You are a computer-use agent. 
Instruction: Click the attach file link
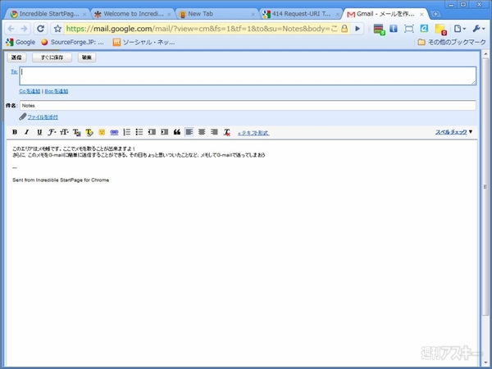click(x=43, y=117)
